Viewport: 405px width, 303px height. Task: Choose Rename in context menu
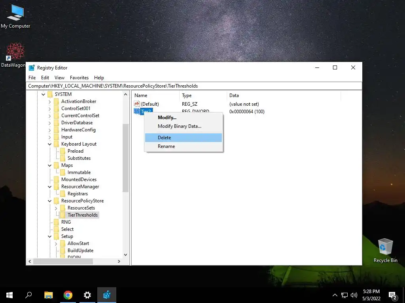184,146
